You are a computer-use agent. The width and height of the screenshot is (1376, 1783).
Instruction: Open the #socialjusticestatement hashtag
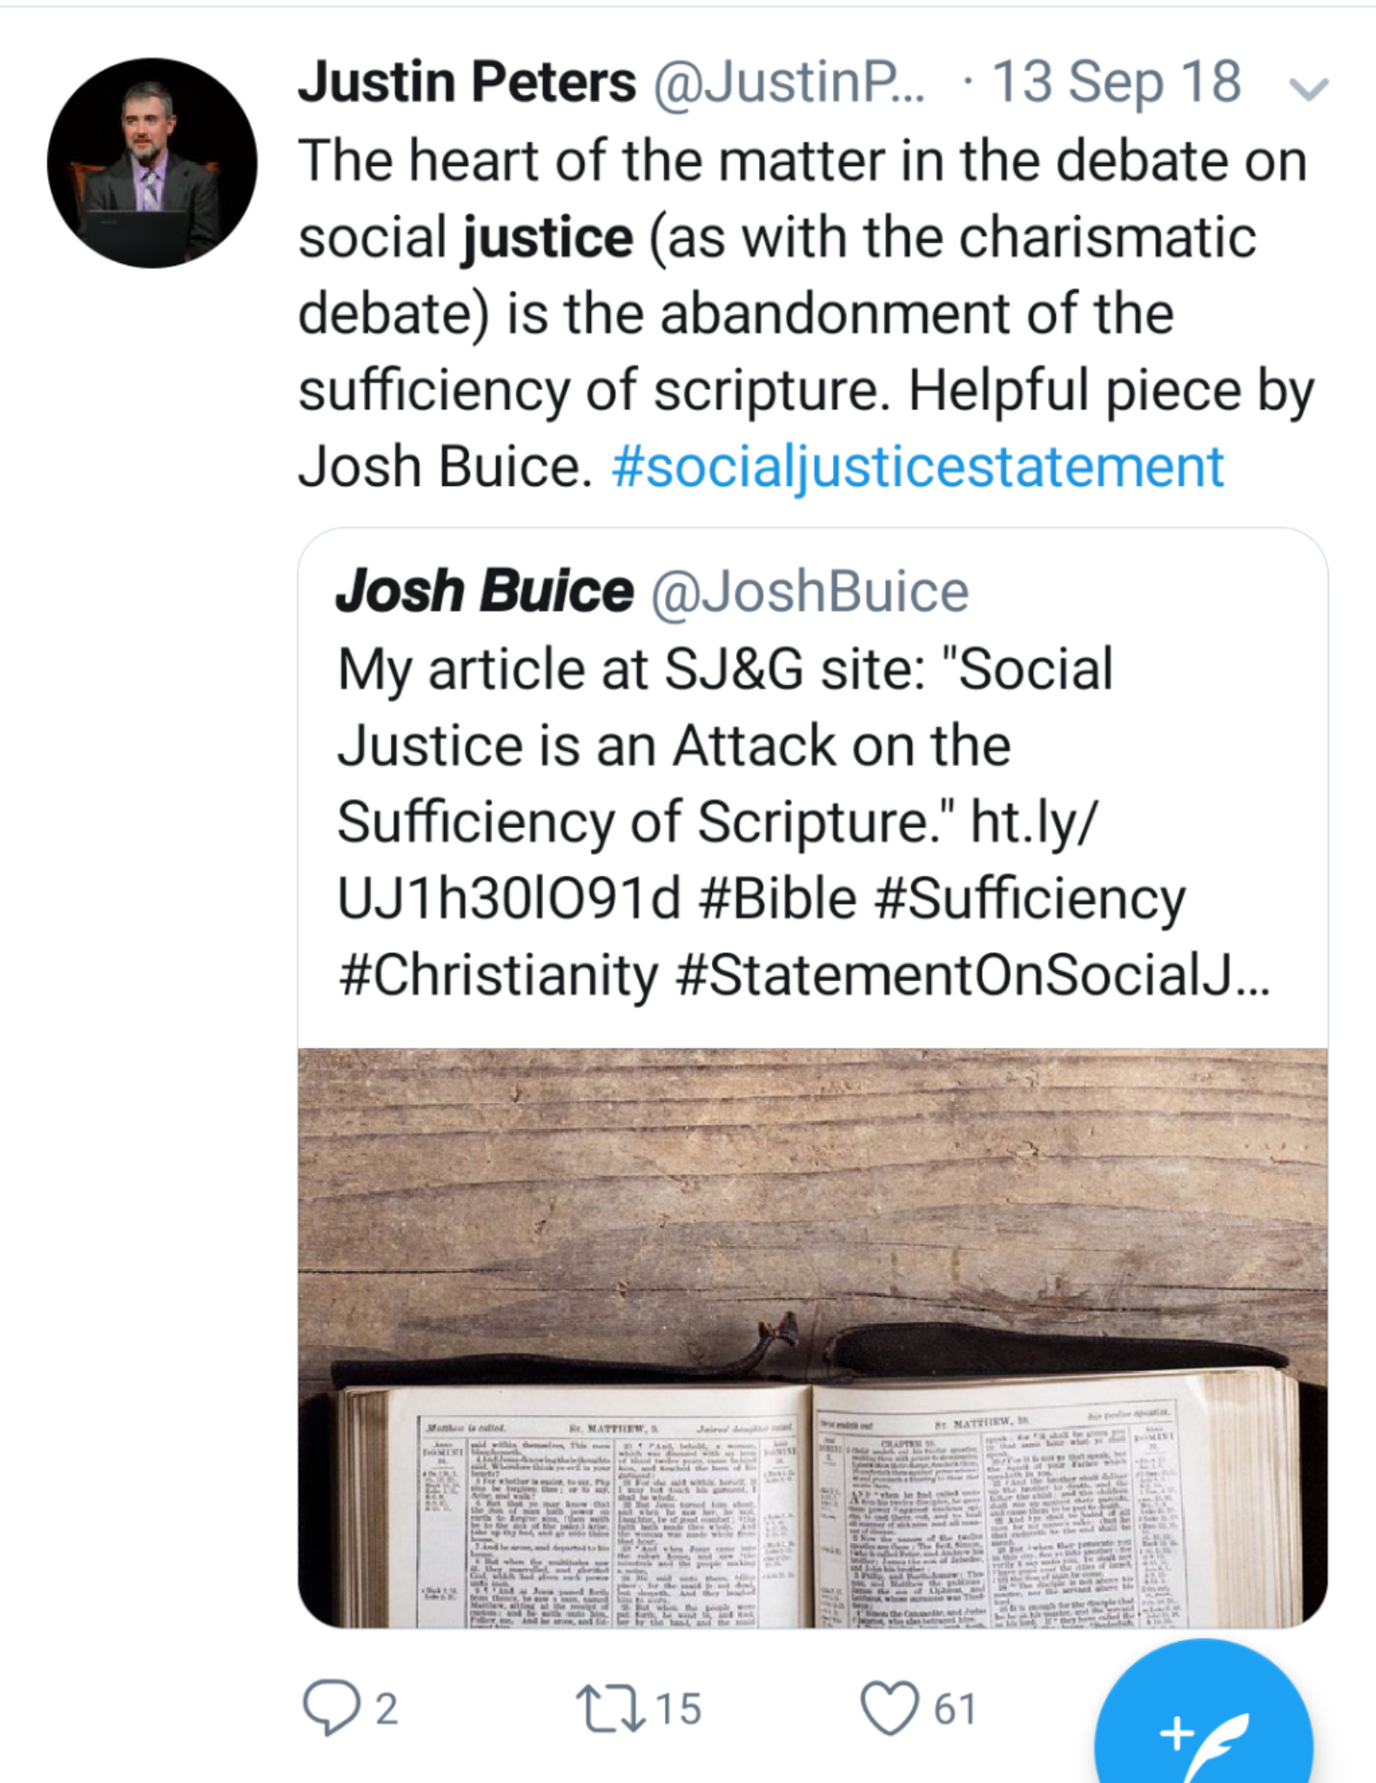coord(918,467)
